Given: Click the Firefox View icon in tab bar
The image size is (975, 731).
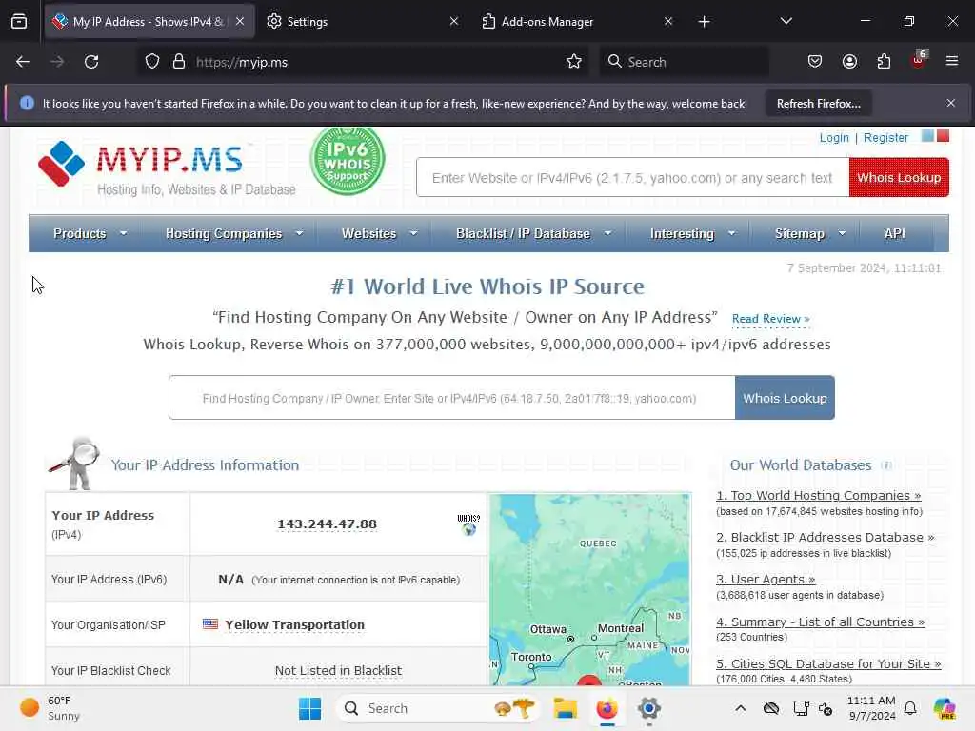Looking at the screenshot, I should [x=19, y=22].
